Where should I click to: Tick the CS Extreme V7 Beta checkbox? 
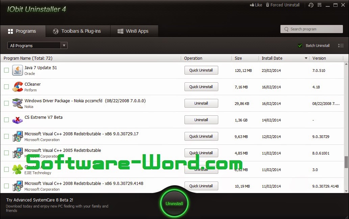[6, 120]
